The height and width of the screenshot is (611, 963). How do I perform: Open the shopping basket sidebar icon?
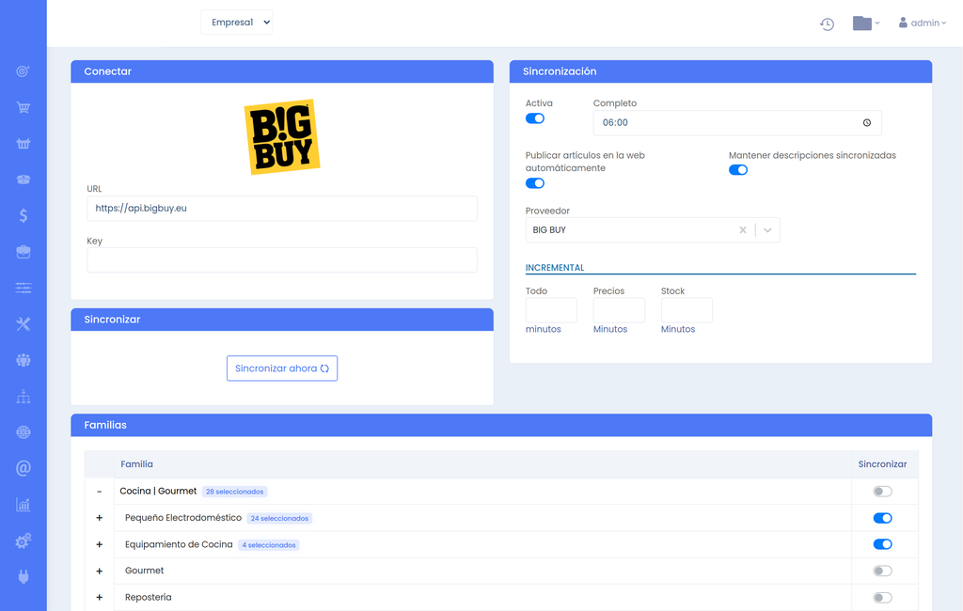pyautogui.click(x=23, y=144)
